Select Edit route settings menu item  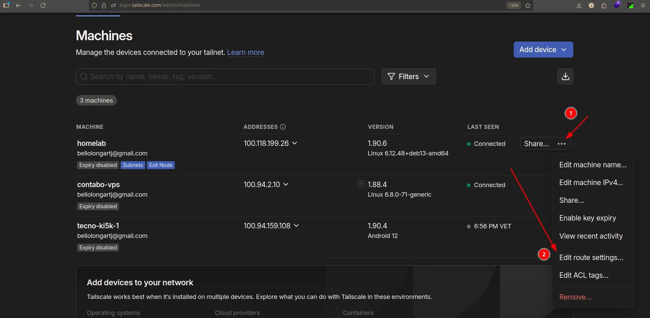(591, 258)
